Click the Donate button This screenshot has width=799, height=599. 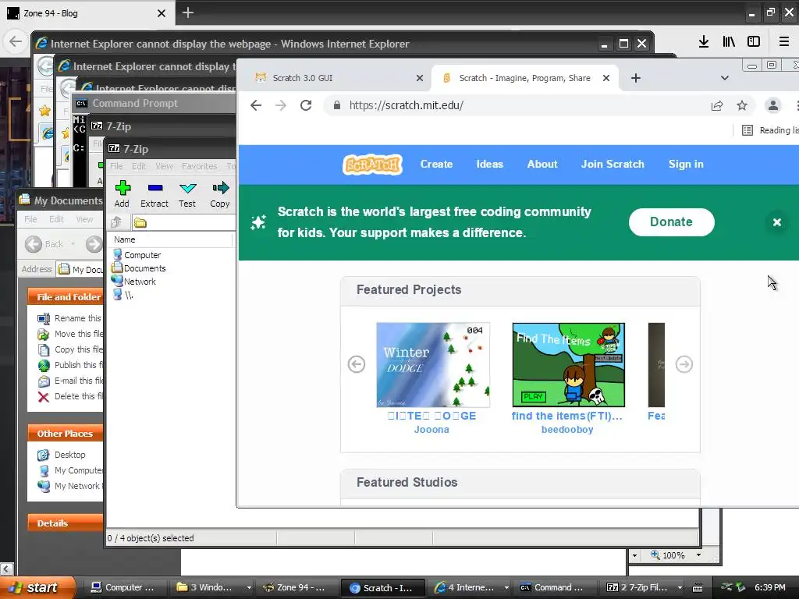tap(671, 222)
